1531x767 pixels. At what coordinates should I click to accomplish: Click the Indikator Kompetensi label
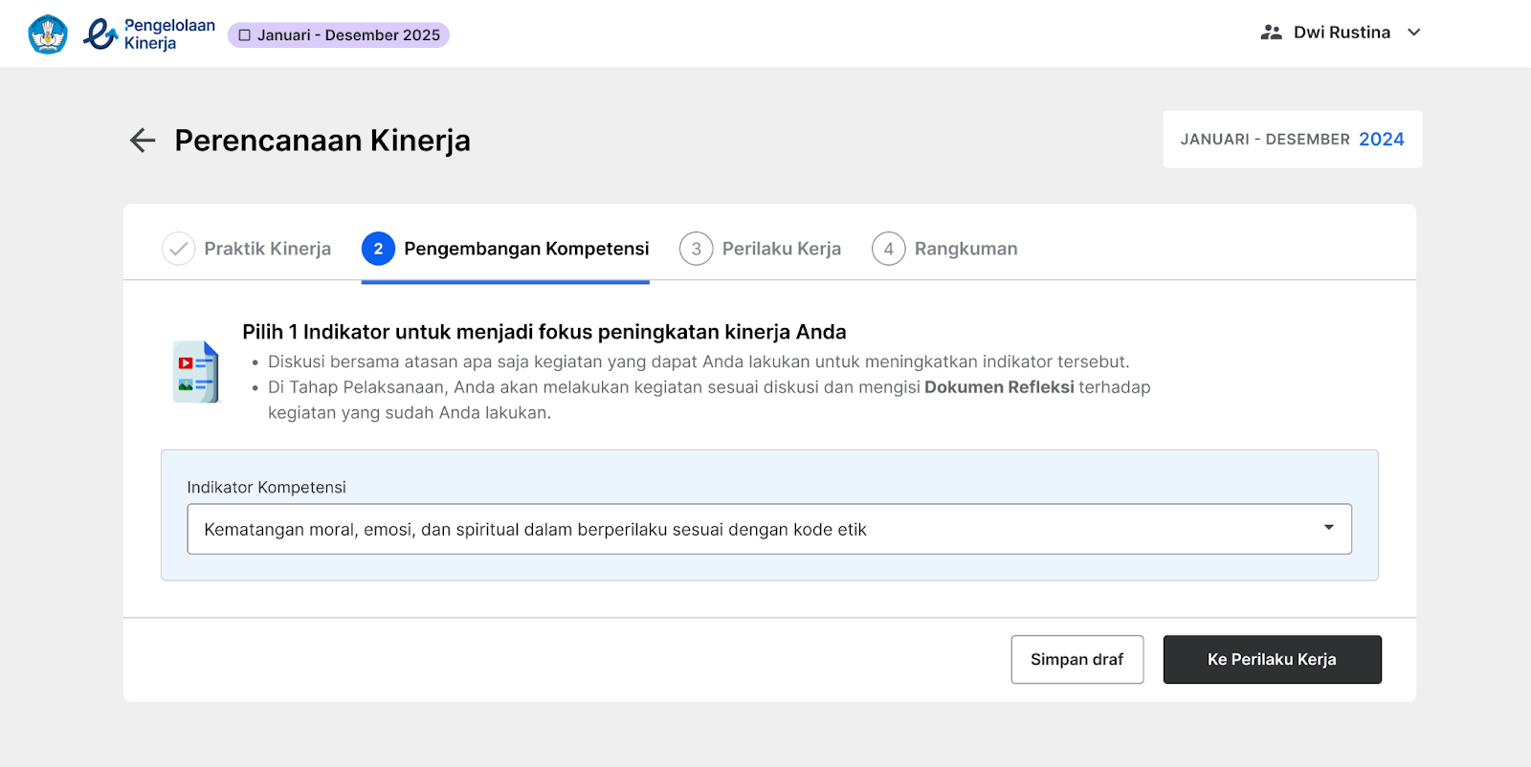tap(266, 488)
